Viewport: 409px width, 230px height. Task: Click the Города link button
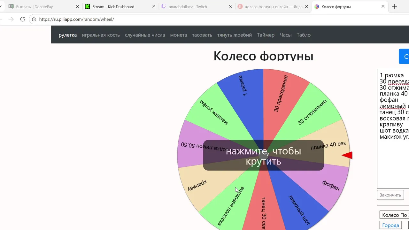point(390,225)
